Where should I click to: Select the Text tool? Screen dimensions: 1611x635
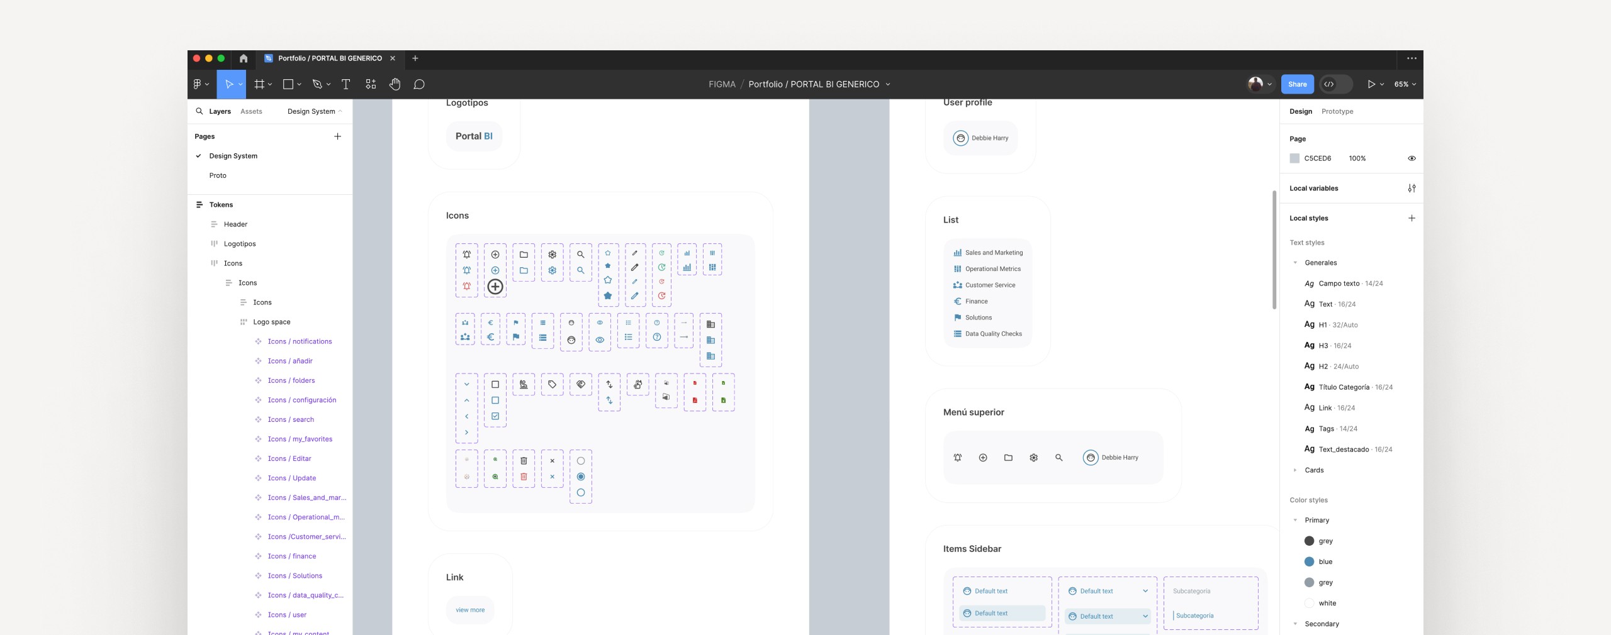[345, 84]
